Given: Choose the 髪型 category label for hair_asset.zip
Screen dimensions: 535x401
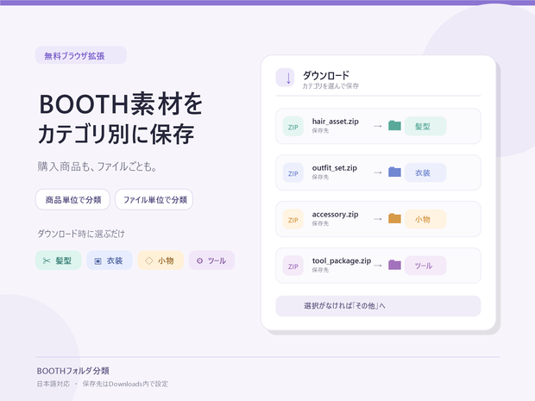Looking at the screenshot, I should [425, 127].
